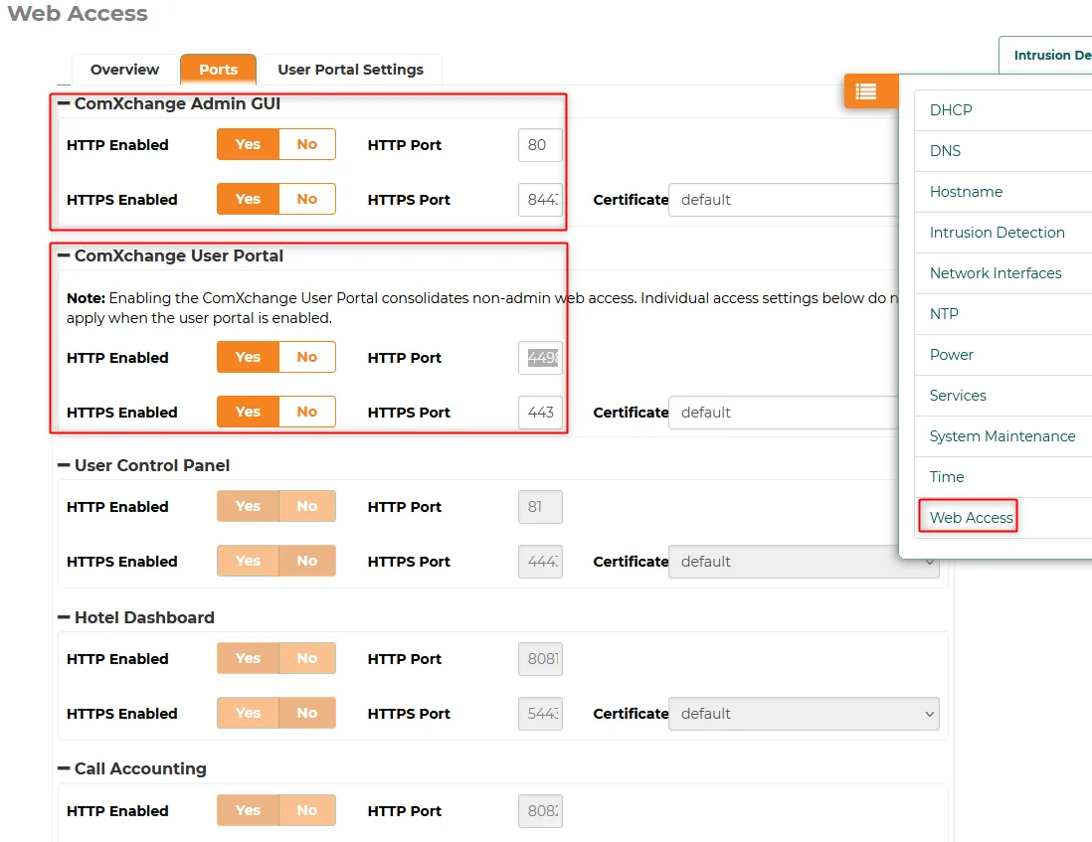Set User Control Panel HTTPS Enabled to No
Screen dimensions: 1092x842
[307, 561]
